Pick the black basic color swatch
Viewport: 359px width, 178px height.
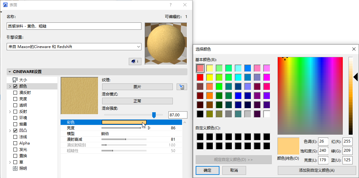(200, 114)
